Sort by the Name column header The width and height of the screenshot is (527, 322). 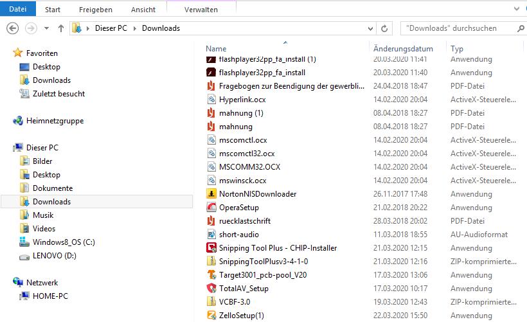(x=216, y=49)
